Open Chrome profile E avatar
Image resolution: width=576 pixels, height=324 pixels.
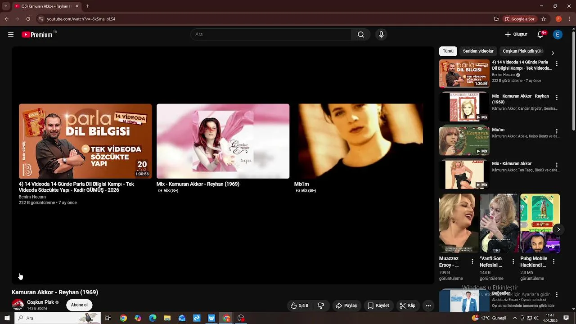558,19
